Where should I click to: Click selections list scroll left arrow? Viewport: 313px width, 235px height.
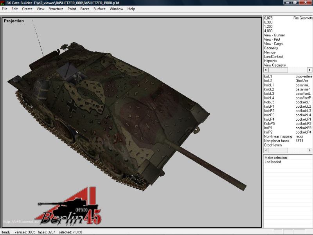(266, 150)
